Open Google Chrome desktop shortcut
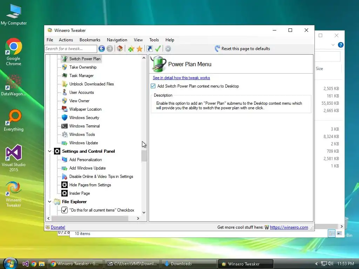Image resolution: width=359 pixels, height=269 pixels. tap(14, 52)
